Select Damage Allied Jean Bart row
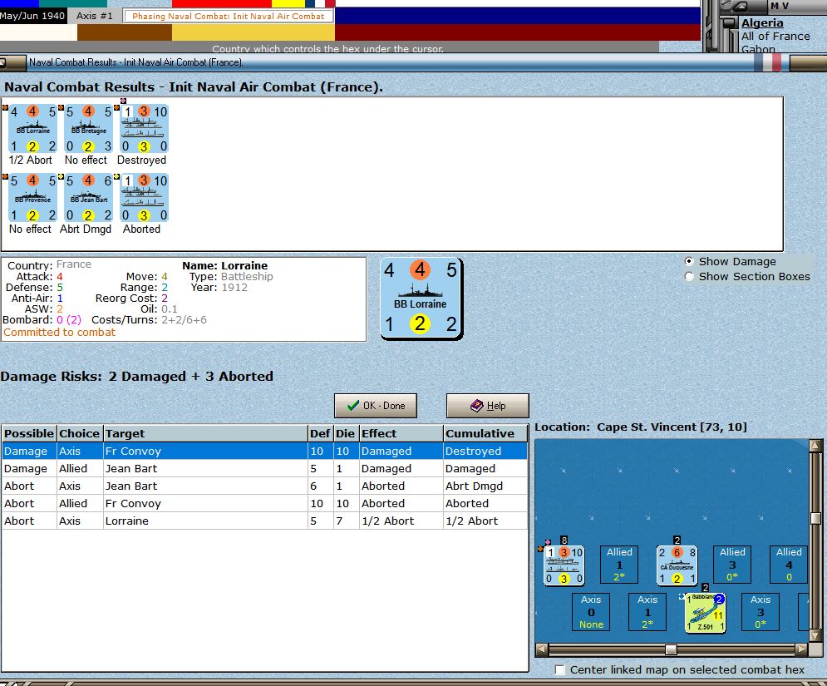This screenshot has width=827, height=686. pos(265,469)
